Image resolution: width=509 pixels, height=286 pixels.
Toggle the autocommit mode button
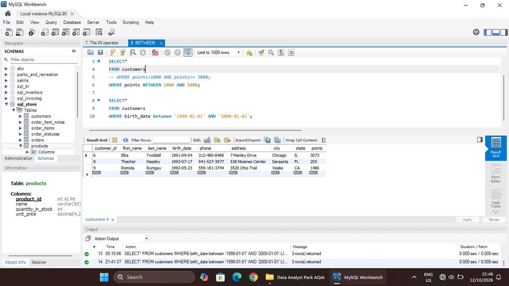coord(187,53)
